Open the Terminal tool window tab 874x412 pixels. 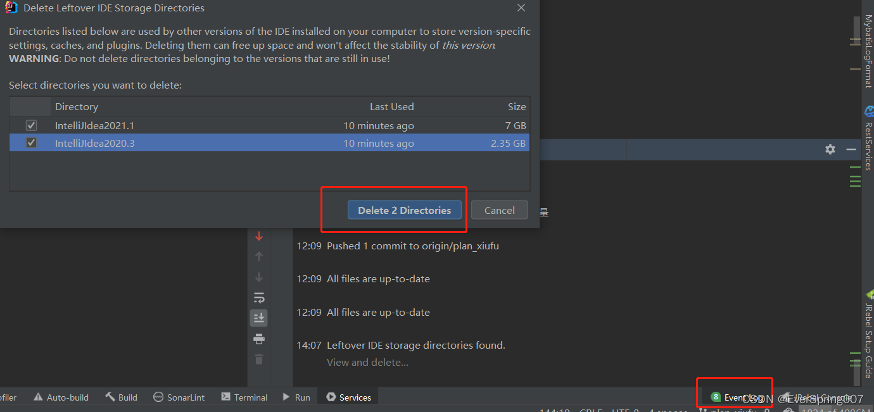[x=244, y=397]
